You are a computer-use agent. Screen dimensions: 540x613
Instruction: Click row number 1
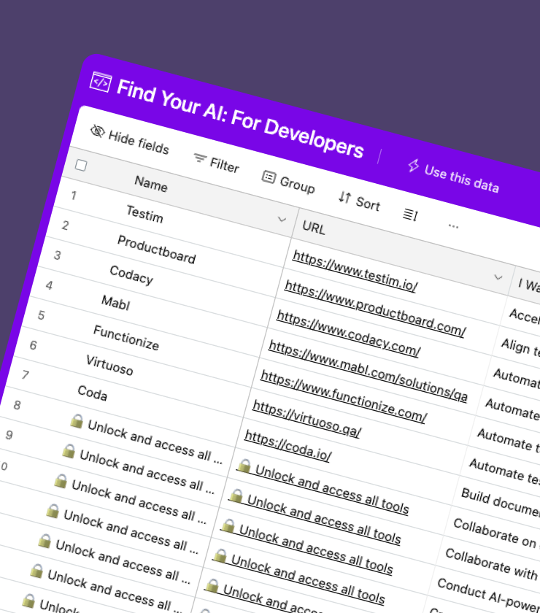(x=74, y=195)
